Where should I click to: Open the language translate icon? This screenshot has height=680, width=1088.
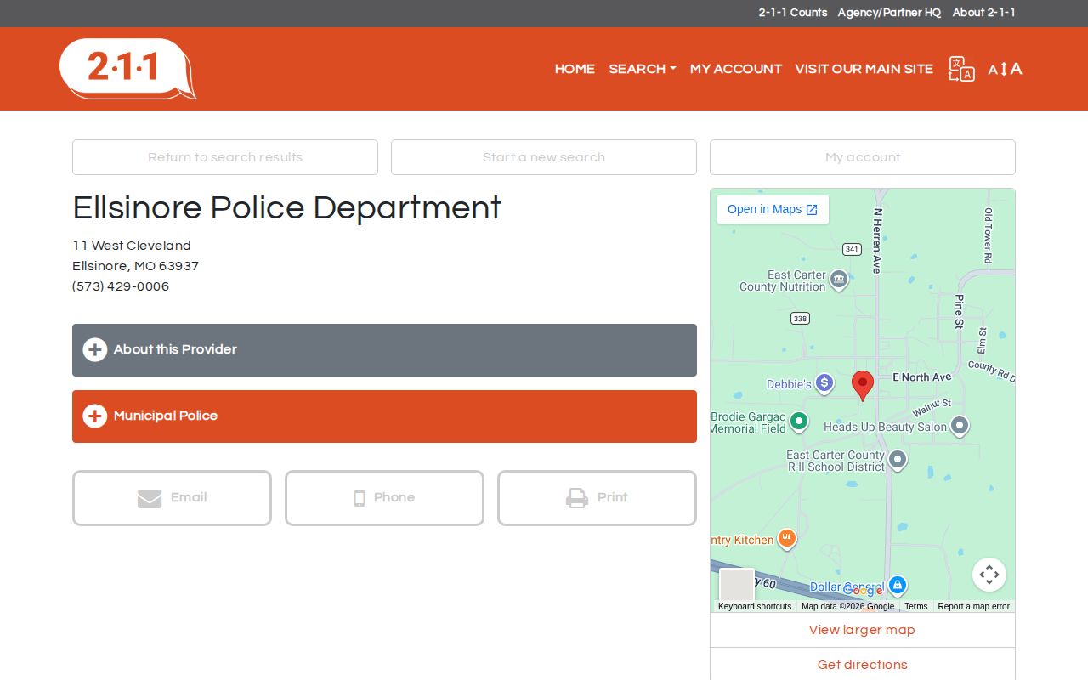961,69
